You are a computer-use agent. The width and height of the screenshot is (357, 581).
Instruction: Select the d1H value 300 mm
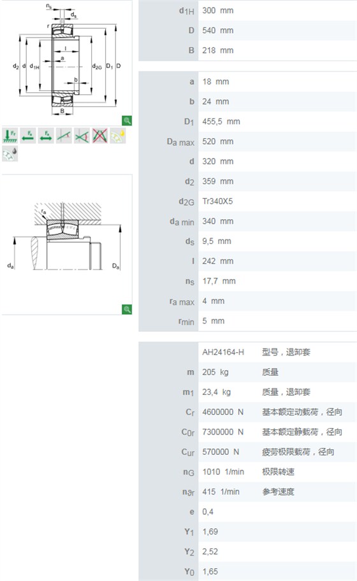(217, 10)
